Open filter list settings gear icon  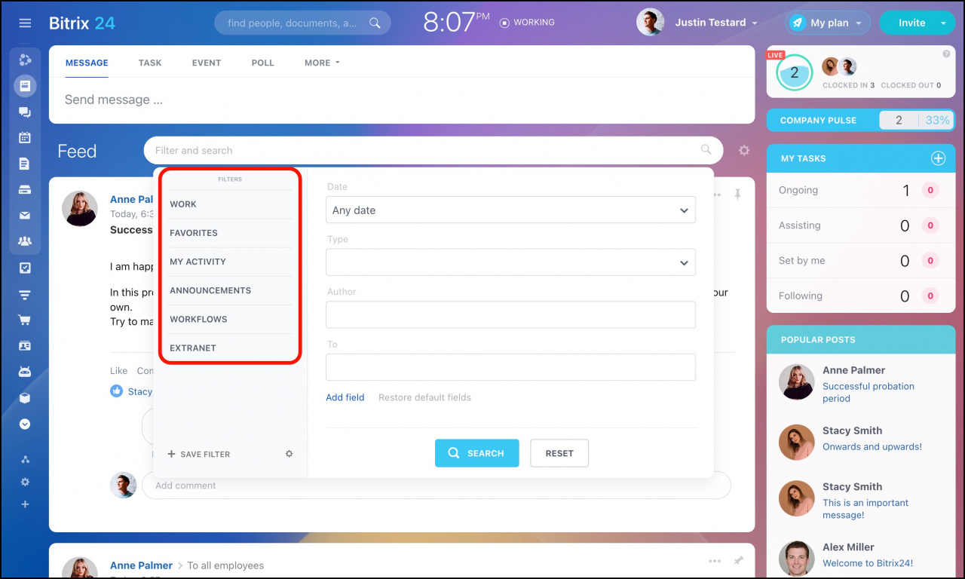[x=289, y=454]
